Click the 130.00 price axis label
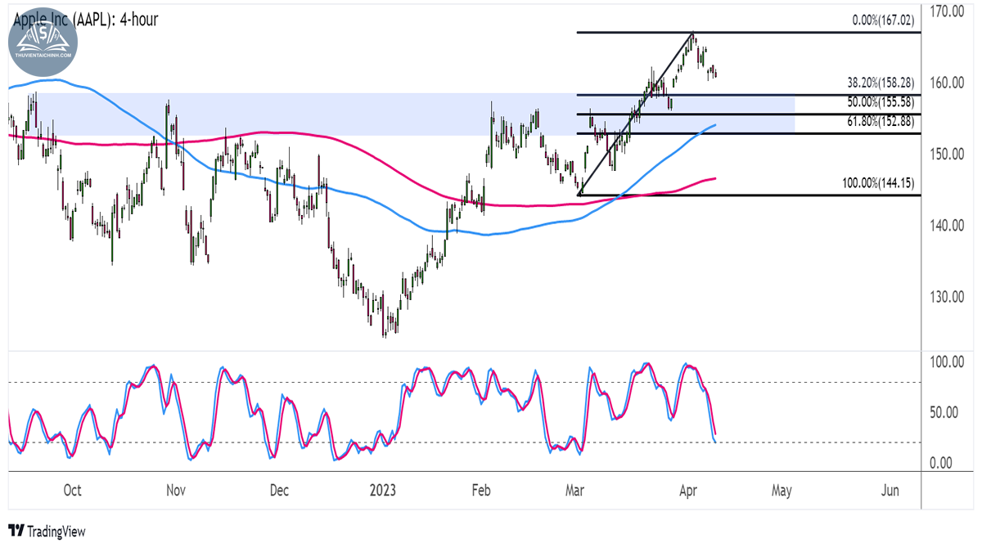Viewport: 982px width, 552px height. (948, 296)
